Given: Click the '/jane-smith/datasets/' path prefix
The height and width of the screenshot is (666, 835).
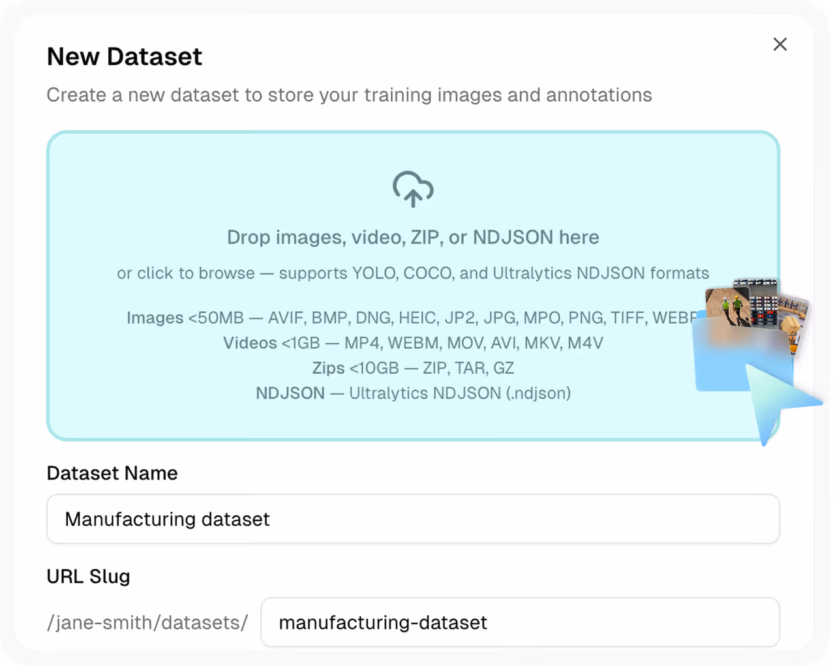Looking at the screenshot, I should pos(147,622).
